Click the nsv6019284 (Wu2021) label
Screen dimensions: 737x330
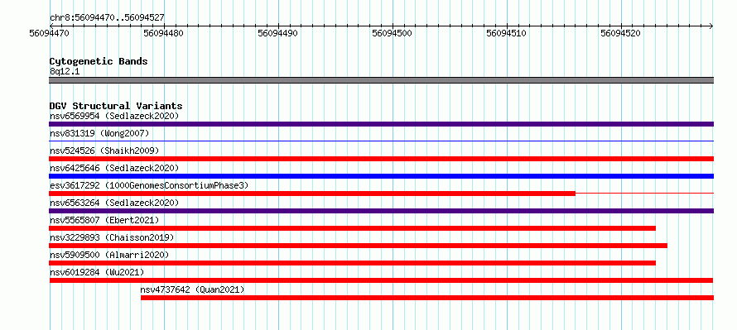97,272
